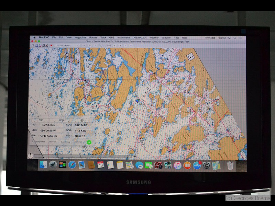The image size is (275, 206).
Task: Click the LAT value 45°13.55'N
Action: [x=48, y=125]
